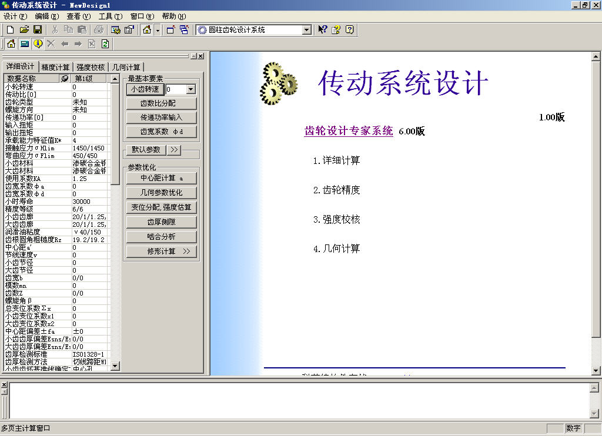The width and height of the screenshot is (602, 436).
Task: Open the 查看(V) menu
Action: click(79, 16)
